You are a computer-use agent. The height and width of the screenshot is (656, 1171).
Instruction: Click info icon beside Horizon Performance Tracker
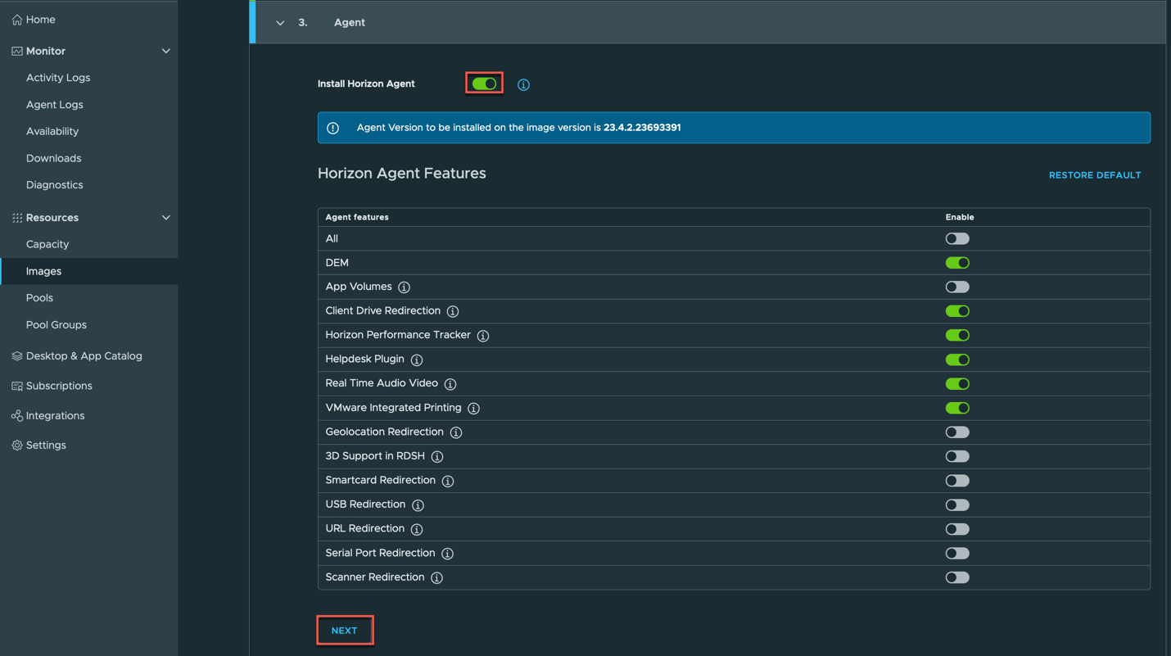(483, 336)
